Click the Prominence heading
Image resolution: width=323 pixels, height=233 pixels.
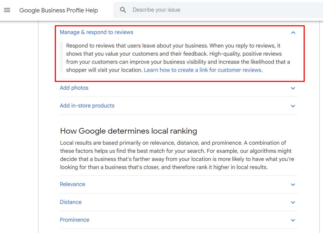tap(74, 220)
